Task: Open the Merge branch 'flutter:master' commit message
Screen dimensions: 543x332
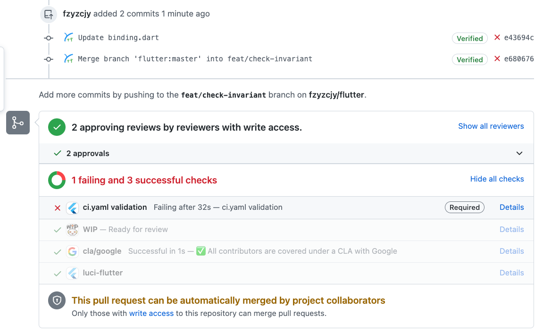Action: coord(195,59)
